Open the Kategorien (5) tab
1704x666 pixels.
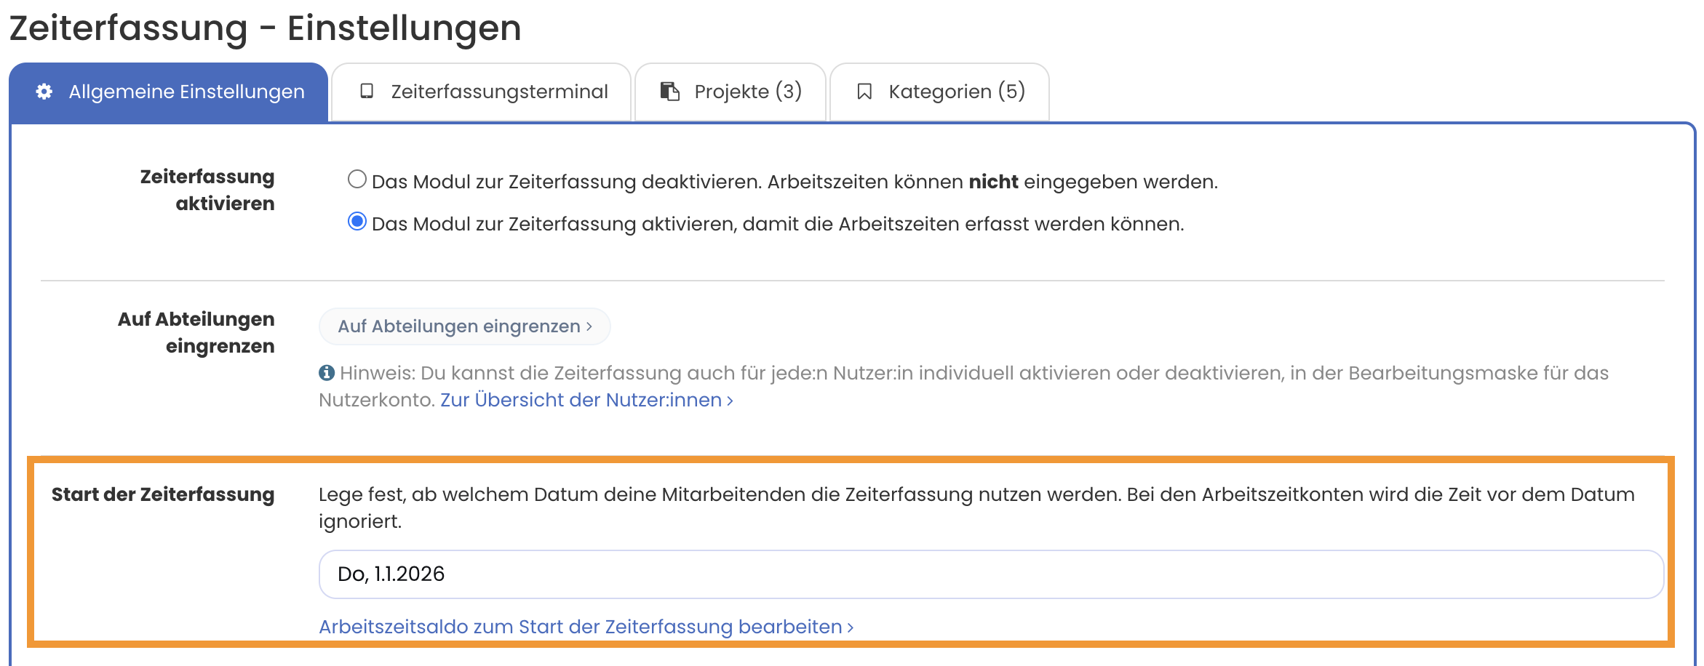pyautogui.click(x=956, y=92)
